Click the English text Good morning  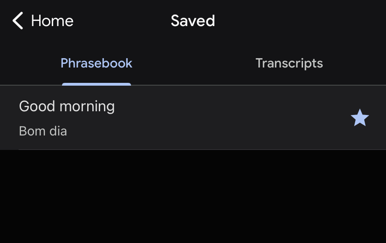[x=67, y=106]
